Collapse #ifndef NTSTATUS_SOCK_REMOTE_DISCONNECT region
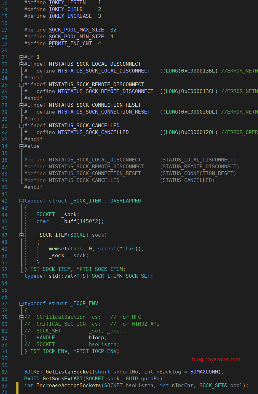258x394 pixels. click(21, 85)
